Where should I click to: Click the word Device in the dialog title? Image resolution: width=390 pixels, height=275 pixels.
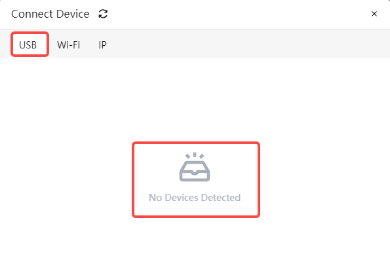pos(73,14)
